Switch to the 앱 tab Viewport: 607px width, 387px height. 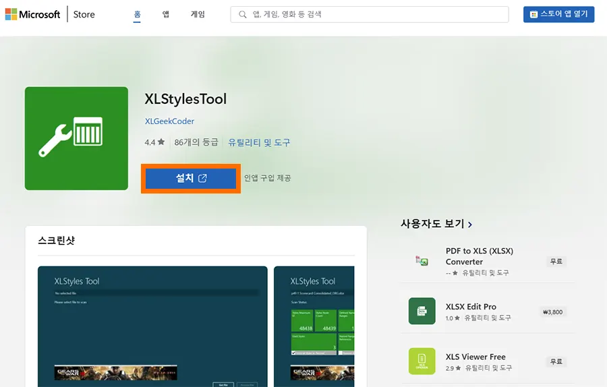(166, 14)
